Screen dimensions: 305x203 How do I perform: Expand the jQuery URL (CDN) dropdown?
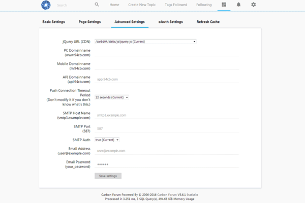pyautogui.click(x=145, y=42)
